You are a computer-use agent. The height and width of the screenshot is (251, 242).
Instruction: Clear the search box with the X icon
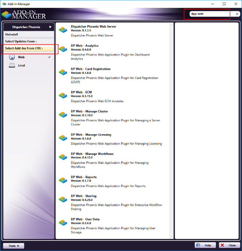point(237,14)
